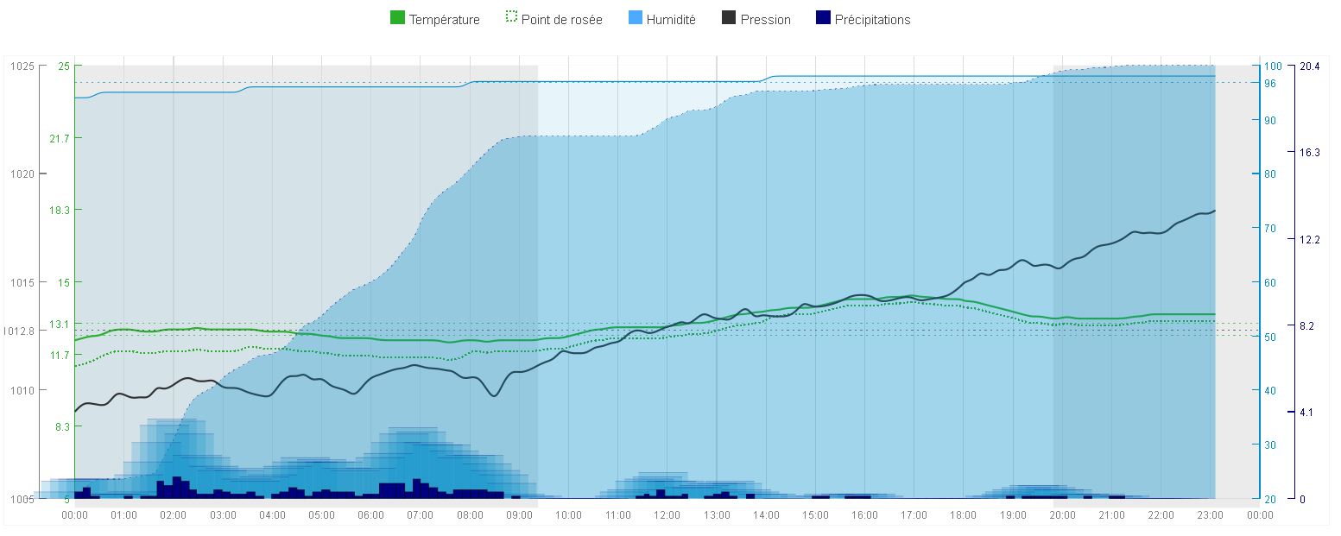Toggle the Précipitations legend label
Screen dimensions: 1341x536
(x=872, y=20)
